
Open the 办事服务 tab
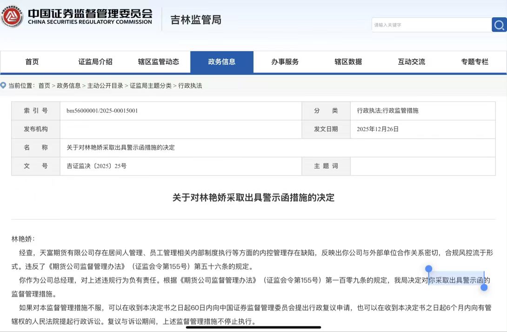click(285, 62)
